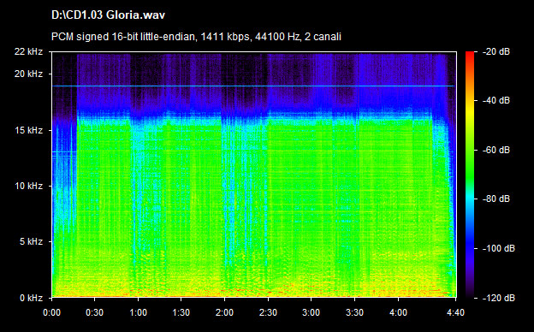The width and height of the screenshot is (534, 332).
Task: Click the PCM signed 16-bit format description
Action: click(x=196, y=37)
